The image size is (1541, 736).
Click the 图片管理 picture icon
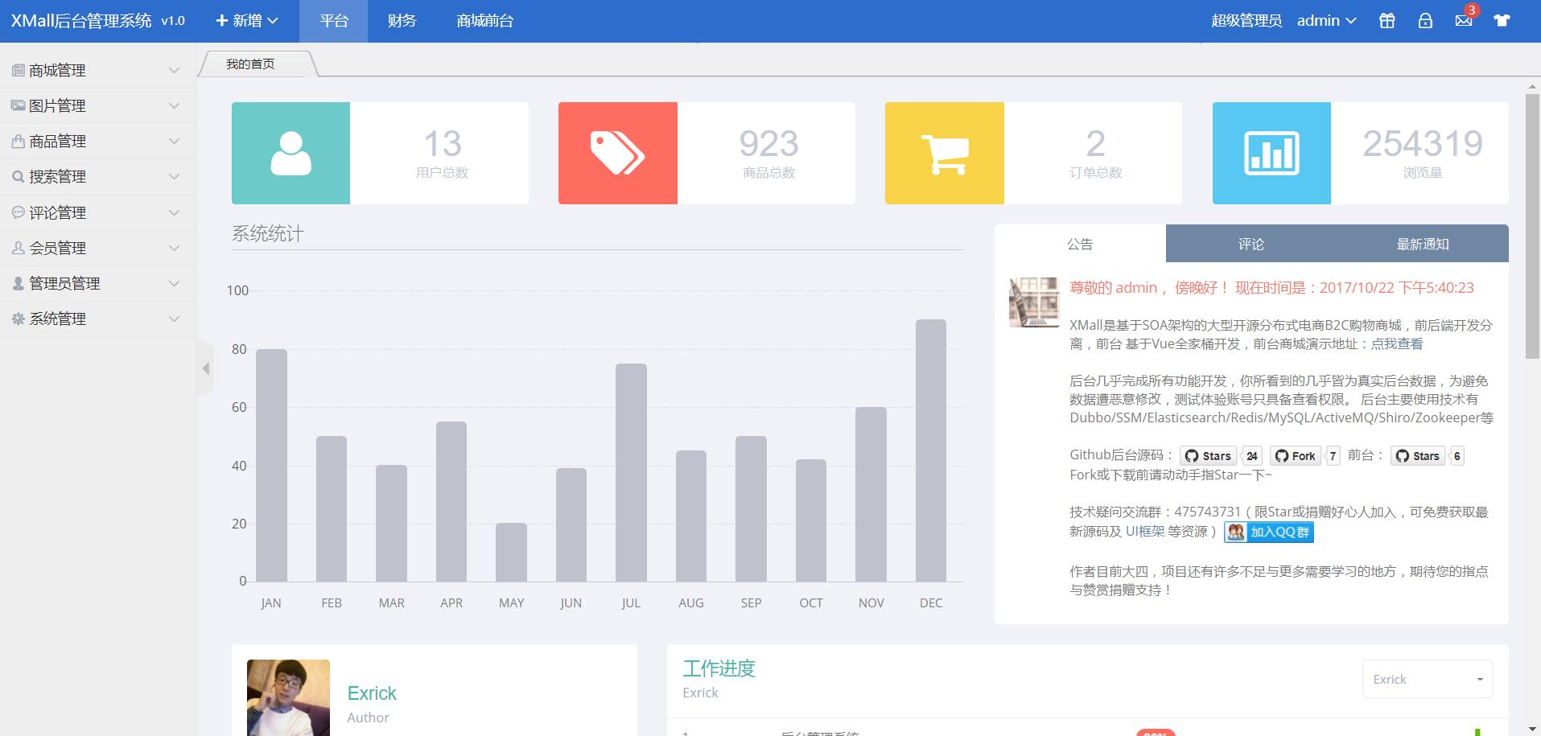(x=18, y=105)
